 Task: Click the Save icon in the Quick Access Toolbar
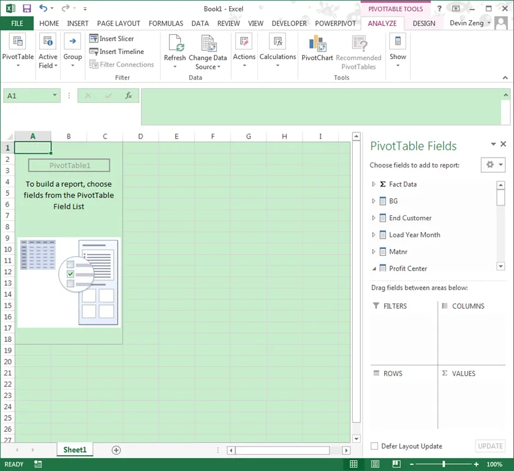pyautogui.click(x=26, y=8)
